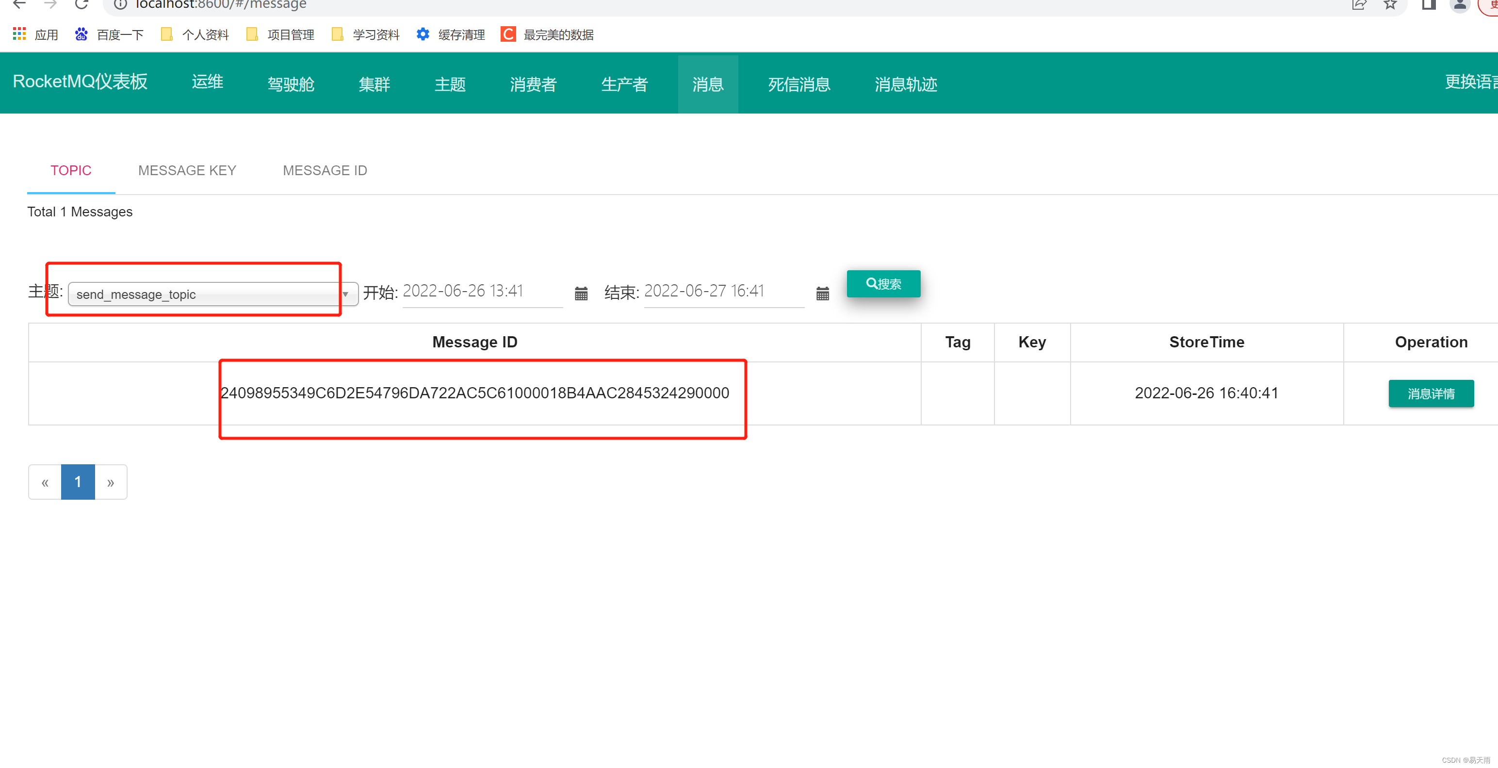The image size is (1498, 768).
Task: Switch to the MESSAGE KEY tab
Action: click(187, 170)
